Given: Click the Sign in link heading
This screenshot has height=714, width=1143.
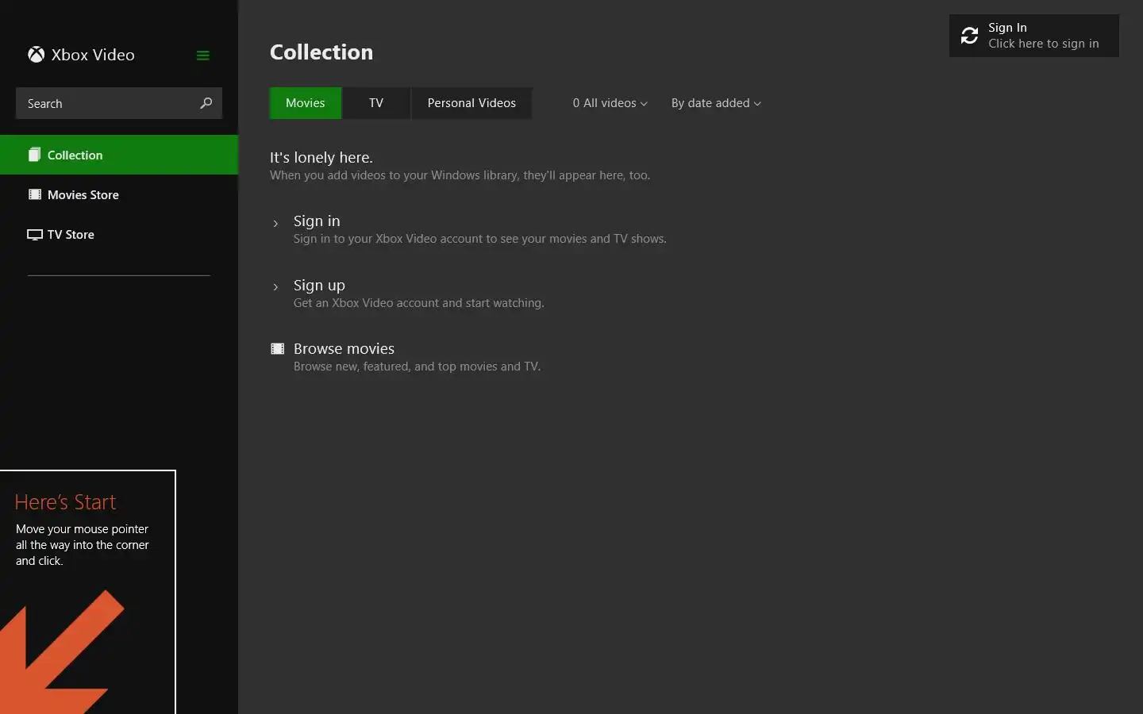Looking at the screenshot, I should 317,221.
